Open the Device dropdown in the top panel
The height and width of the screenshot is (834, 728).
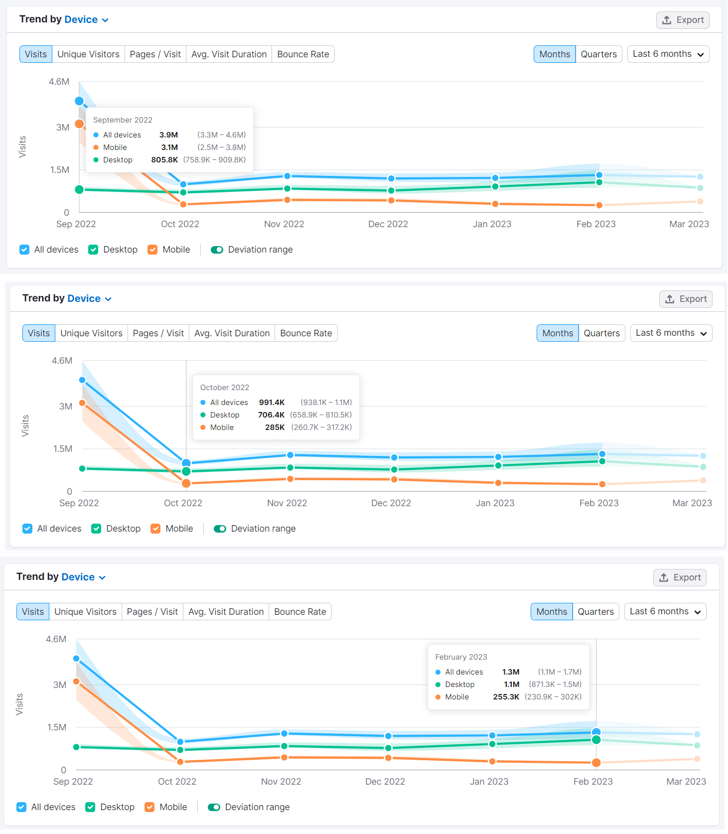pyautogui.click(x=86, y=19)
